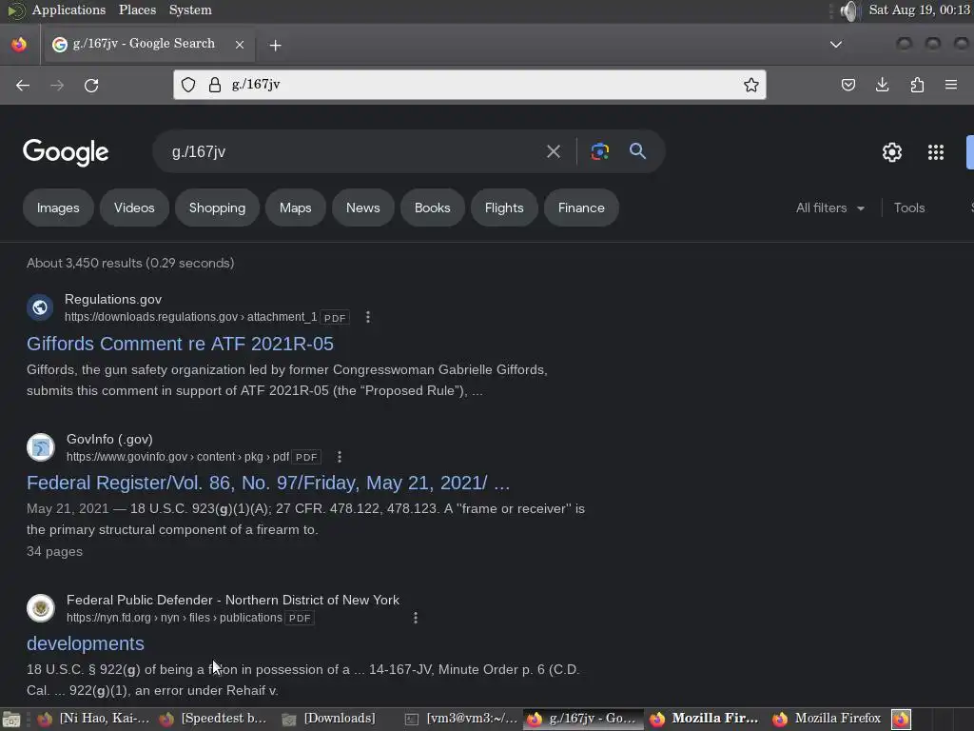Screen dimensions: 974x731
Task: Click the GovInfo site favicon
Action: click(x=40, y=447)
